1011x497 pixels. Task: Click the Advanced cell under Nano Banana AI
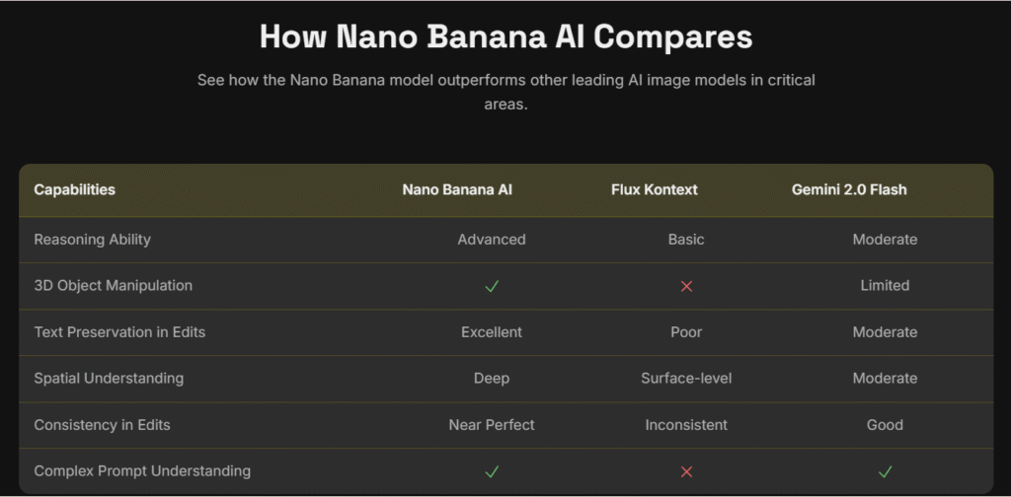click(x=492, y=240)
